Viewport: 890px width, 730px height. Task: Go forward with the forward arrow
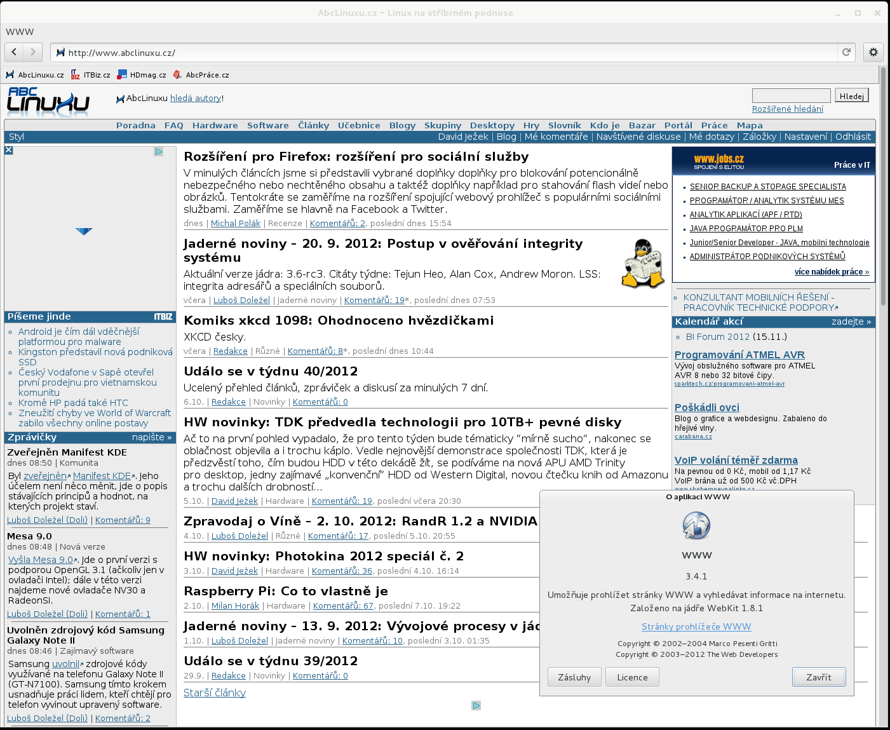pos(33,52)
